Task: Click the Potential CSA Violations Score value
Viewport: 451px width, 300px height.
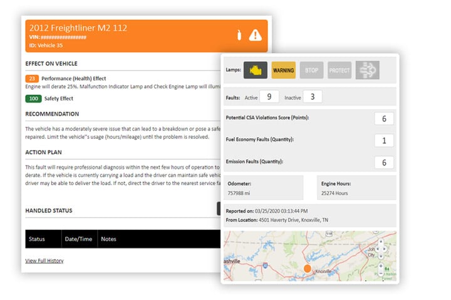Action: click(384, 119)
